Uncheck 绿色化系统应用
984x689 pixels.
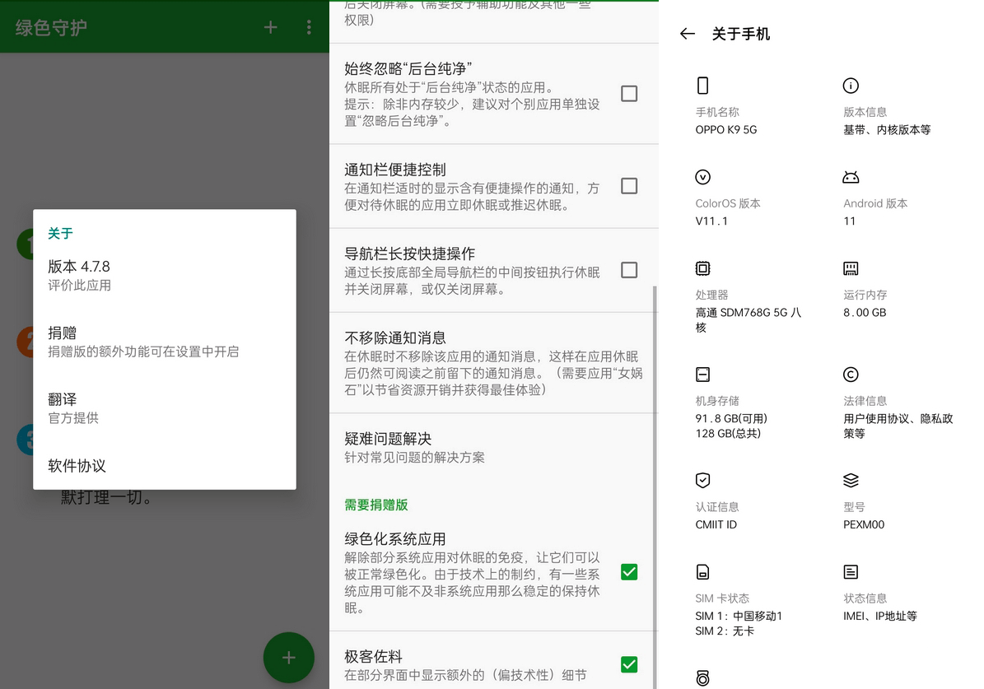[629, 571]
